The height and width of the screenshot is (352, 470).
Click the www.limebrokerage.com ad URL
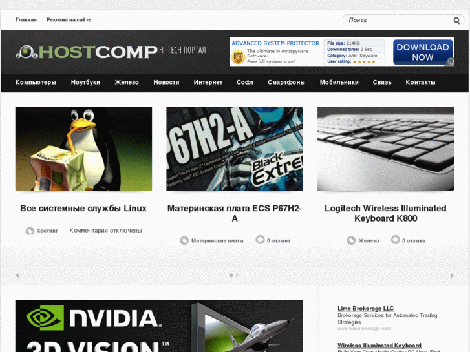(x=364, y=329)
